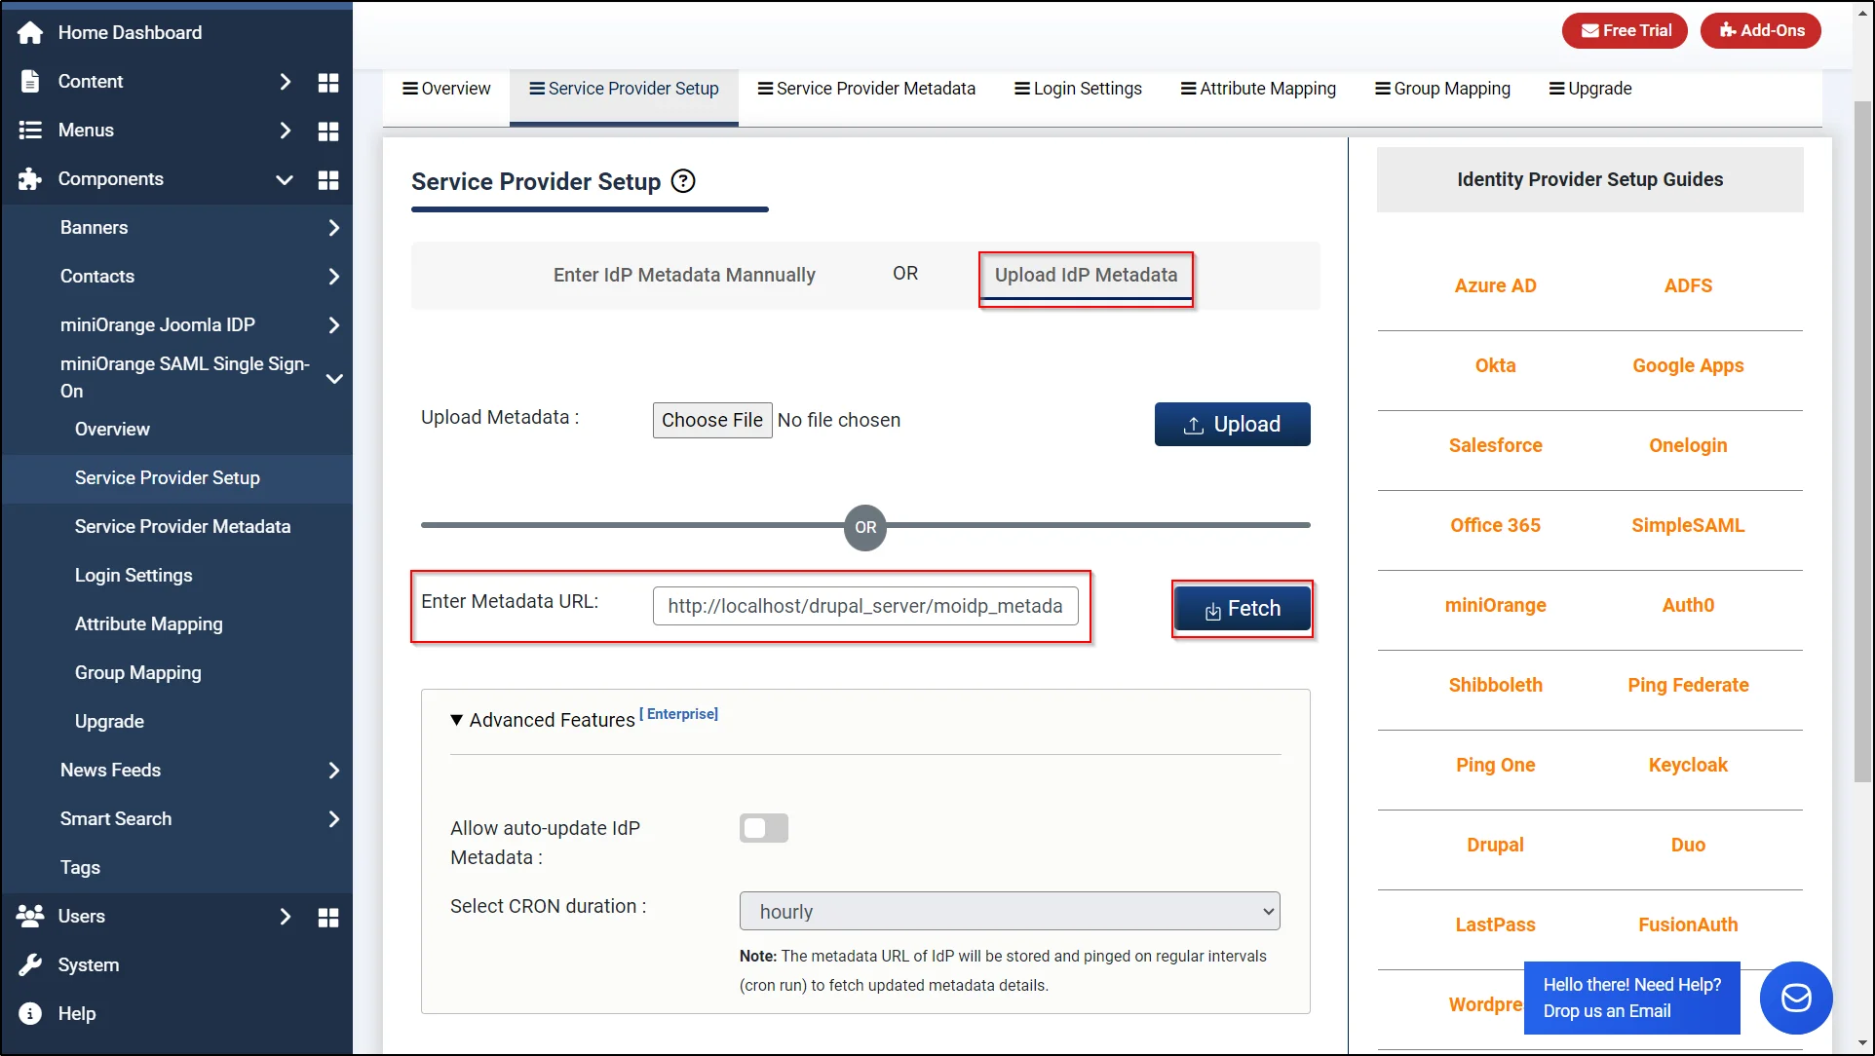
Task: Click the Users people icon
Action: click(30, 916)
